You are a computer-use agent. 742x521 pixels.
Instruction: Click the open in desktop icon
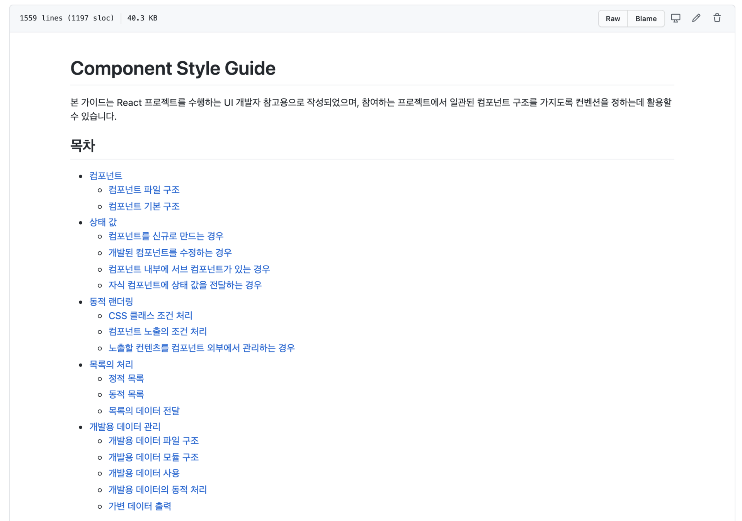[x=675, y=18]
